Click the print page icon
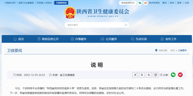Screen dimensions: 193x96 click(156, 75)
